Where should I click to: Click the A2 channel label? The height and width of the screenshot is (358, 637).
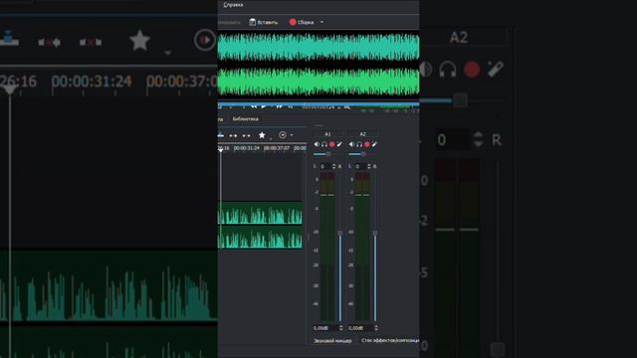click(362, 134)
